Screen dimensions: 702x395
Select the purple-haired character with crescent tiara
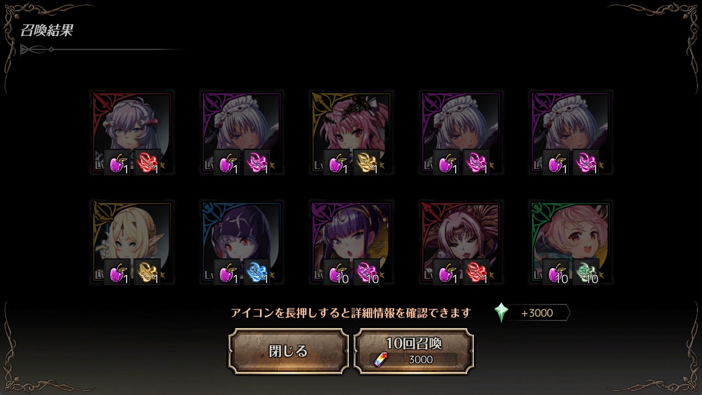[x=351, y=242]
